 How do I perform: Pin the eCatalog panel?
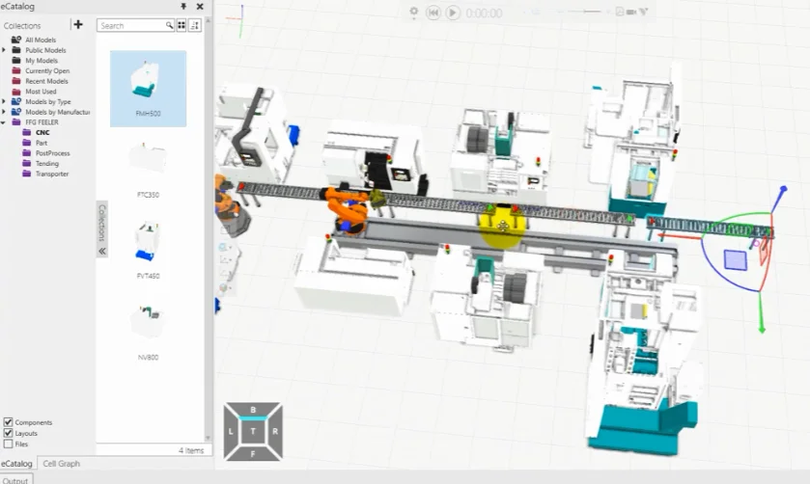183,6
